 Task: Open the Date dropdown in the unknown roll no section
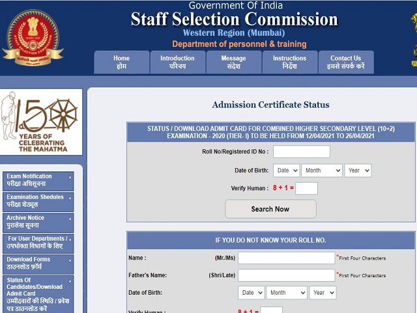coord(252,293)
